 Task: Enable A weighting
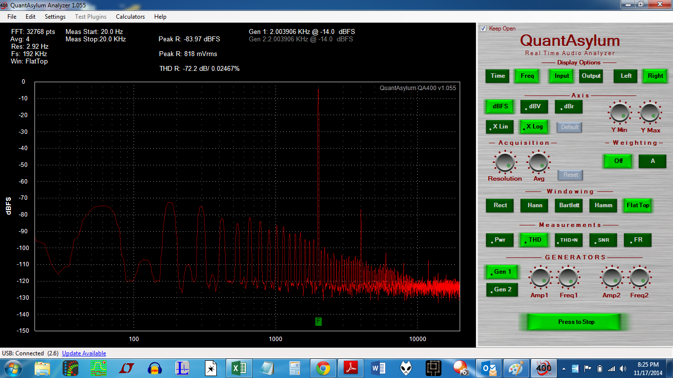point(653,161)
